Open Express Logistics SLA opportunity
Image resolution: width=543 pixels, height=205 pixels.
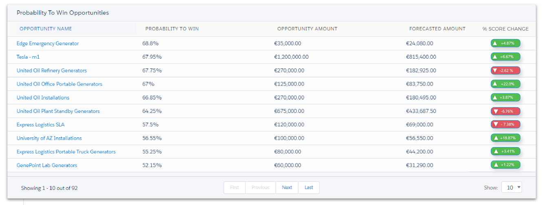[x=41, y=125]
